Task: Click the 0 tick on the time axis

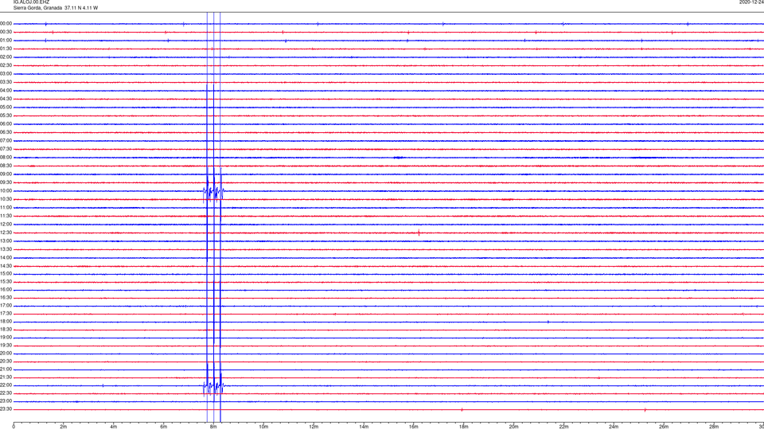Action: click(14, 427)
